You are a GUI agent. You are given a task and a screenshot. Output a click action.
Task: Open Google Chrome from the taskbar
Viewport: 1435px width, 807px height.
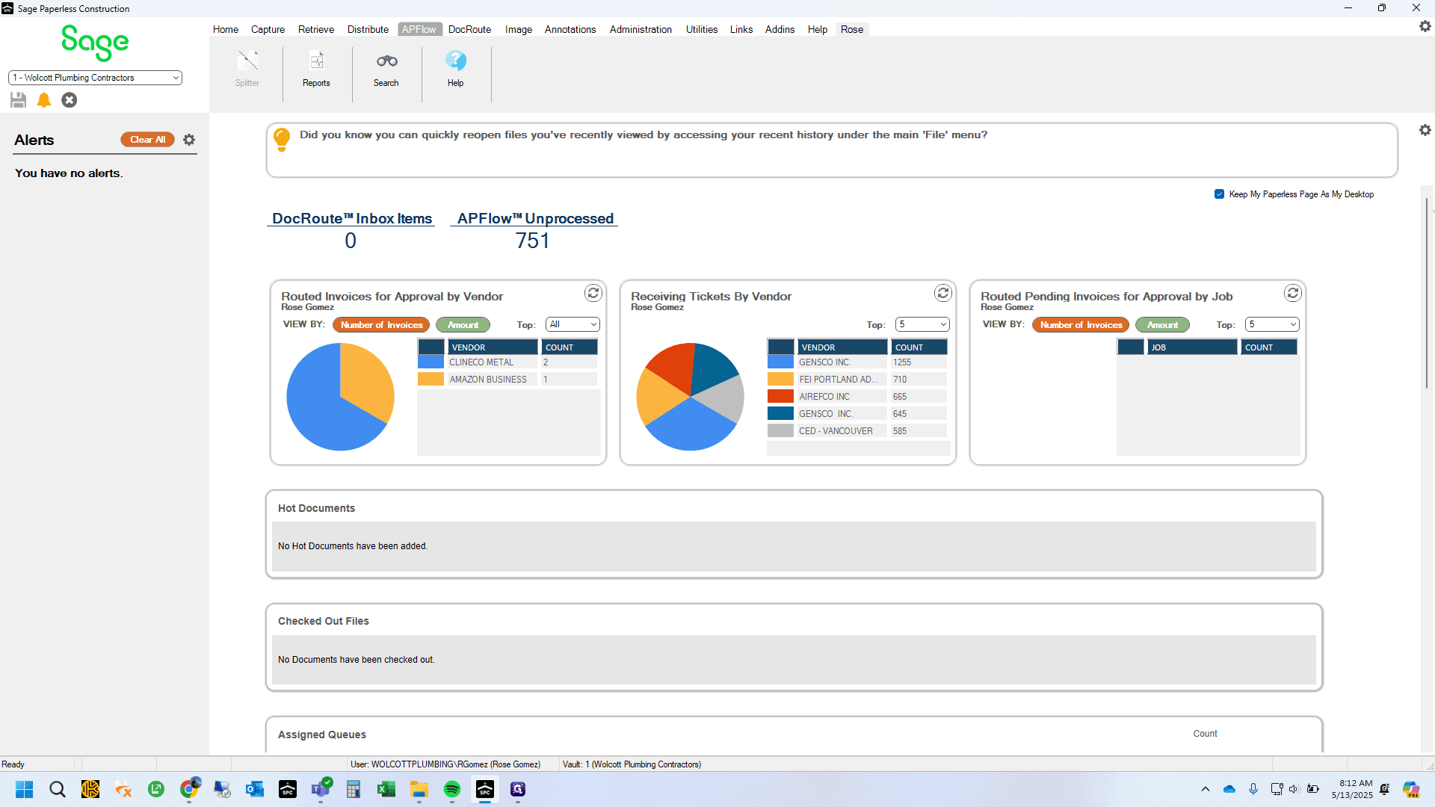click(x=189, y=790)
